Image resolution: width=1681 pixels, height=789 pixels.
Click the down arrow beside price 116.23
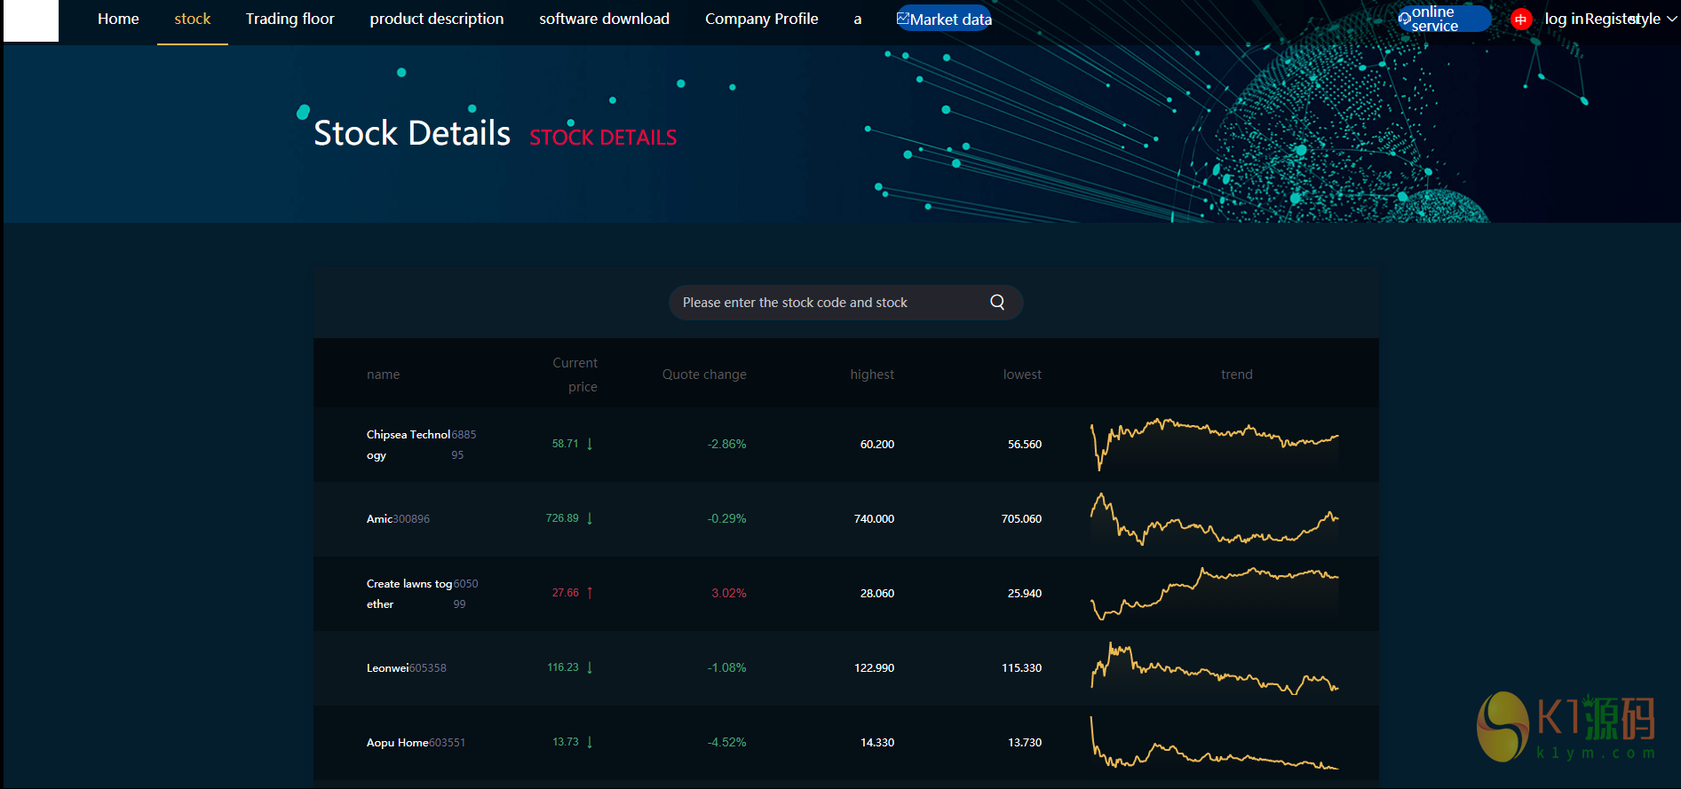pyautogui.click(x=590, y=667)
